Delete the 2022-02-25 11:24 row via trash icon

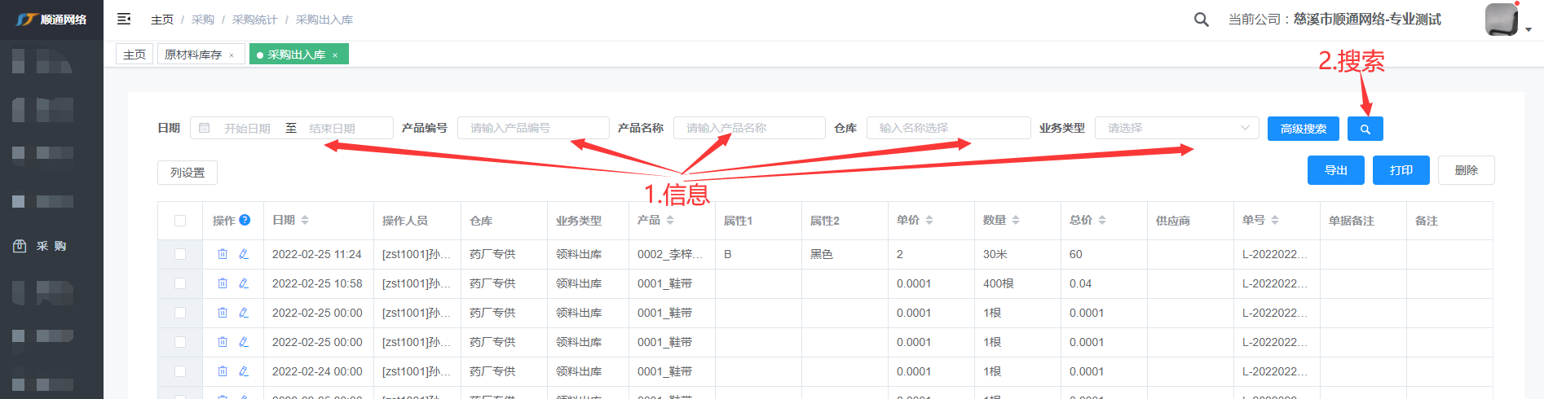point(223,254)
